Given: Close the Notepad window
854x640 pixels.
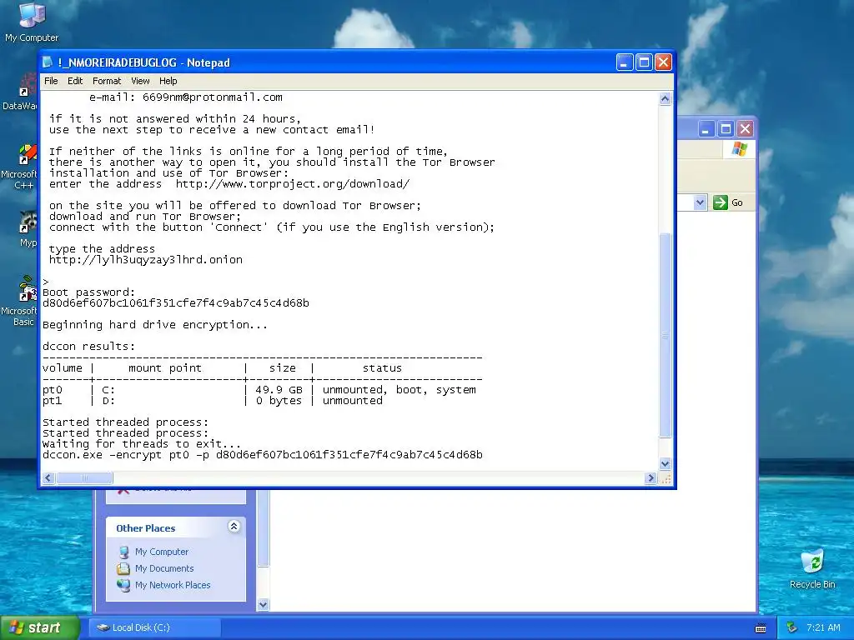Looking at the screenshot, I should point(663,62).
